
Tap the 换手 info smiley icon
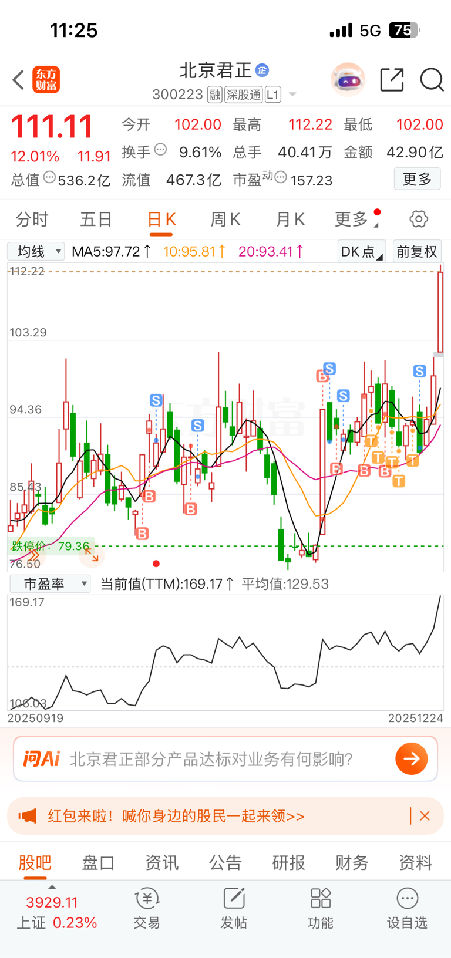pyautogui.click(x=160, y=150)
